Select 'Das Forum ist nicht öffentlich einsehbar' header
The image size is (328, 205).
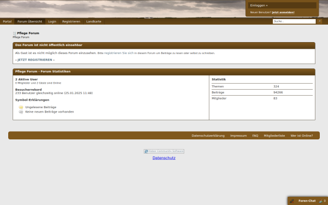pos(49,45)
